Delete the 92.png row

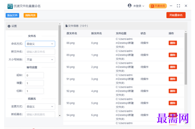coord(173,91)
